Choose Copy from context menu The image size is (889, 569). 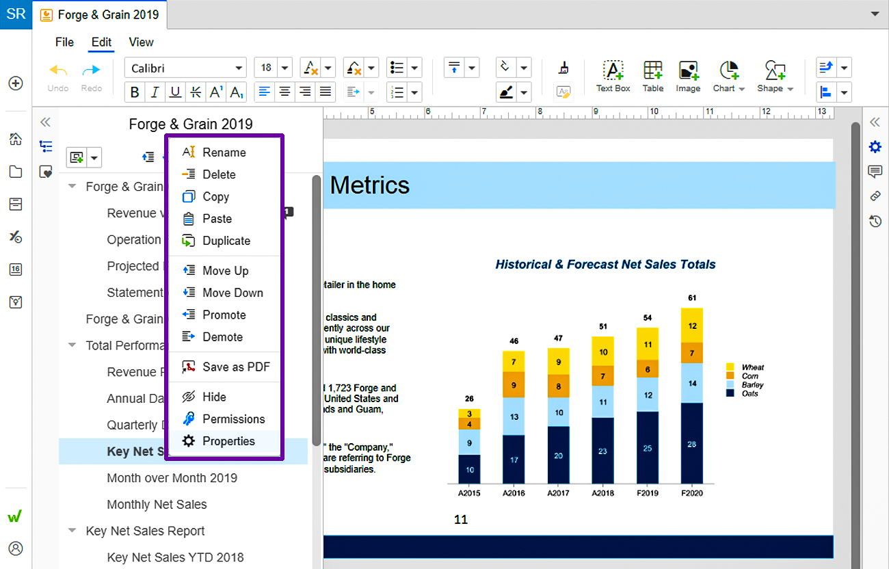[224, 196]
